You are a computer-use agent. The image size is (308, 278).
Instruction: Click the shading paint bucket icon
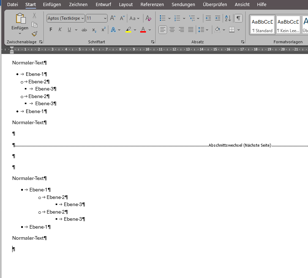point(217,30)
